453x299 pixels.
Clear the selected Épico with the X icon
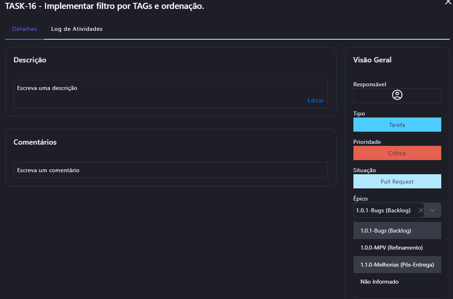coord(421,210)
